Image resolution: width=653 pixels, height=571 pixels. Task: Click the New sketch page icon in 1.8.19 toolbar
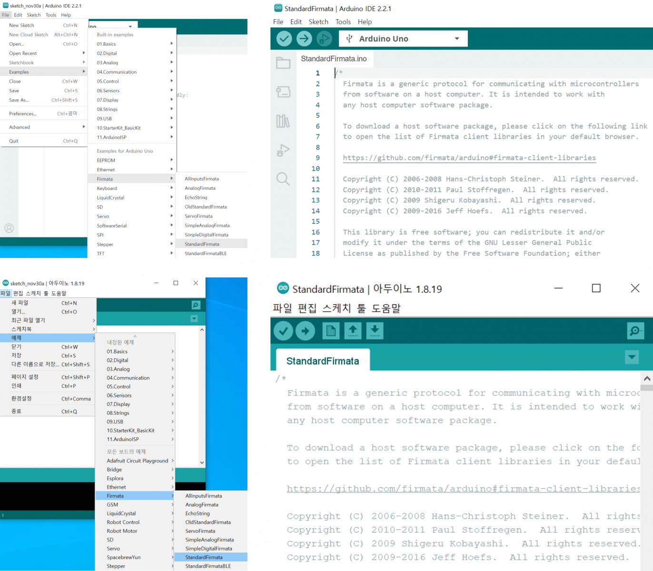point(331,331)
